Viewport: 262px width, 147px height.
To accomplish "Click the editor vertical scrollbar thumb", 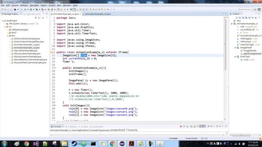I will (225, 44).
